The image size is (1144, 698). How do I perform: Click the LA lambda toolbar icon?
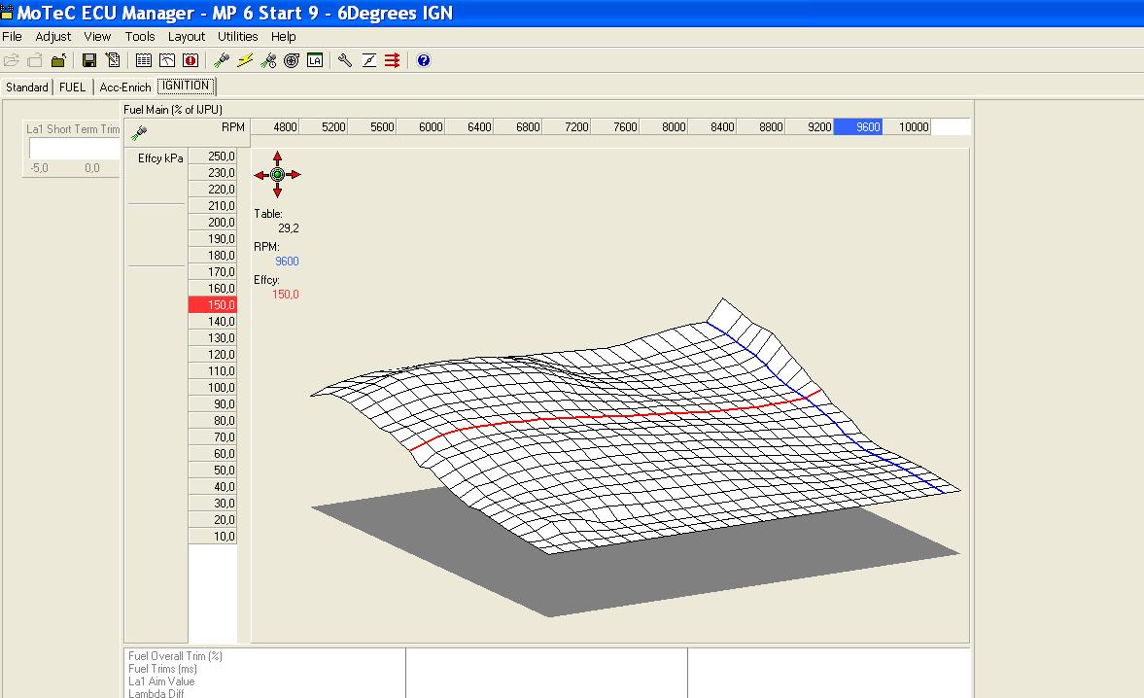point(315,60)
